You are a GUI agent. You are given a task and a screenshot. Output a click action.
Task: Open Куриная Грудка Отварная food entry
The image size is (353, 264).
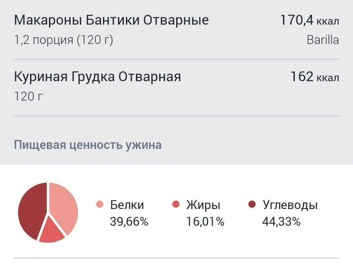[x=176, y=87]
